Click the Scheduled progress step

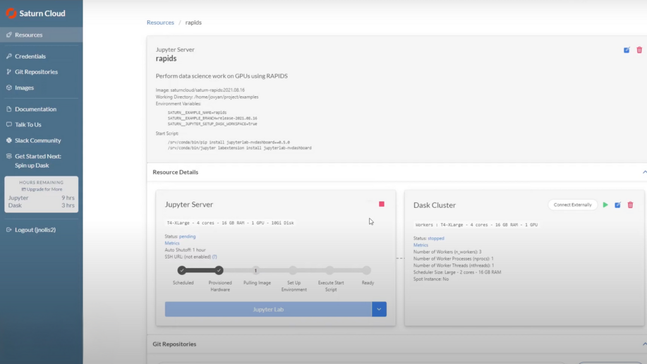click(x=182, y=270)
